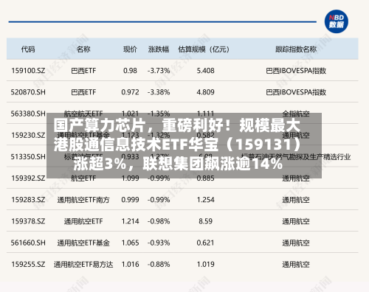Click the change value -0.98%
Image resolution: width=369 pixels, height=292 pixels.
pyautogui.click(x=159, y=221)
